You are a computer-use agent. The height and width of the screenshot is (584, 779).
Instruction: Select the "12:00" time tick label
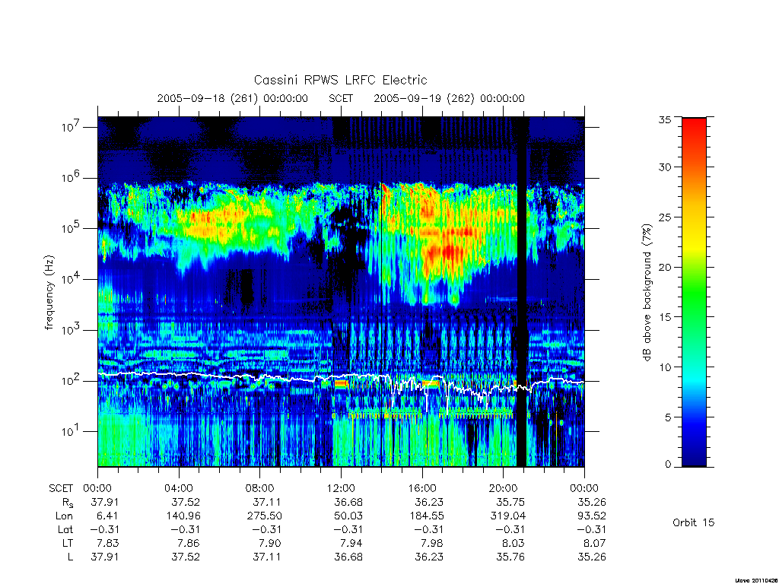click(341, 488)
